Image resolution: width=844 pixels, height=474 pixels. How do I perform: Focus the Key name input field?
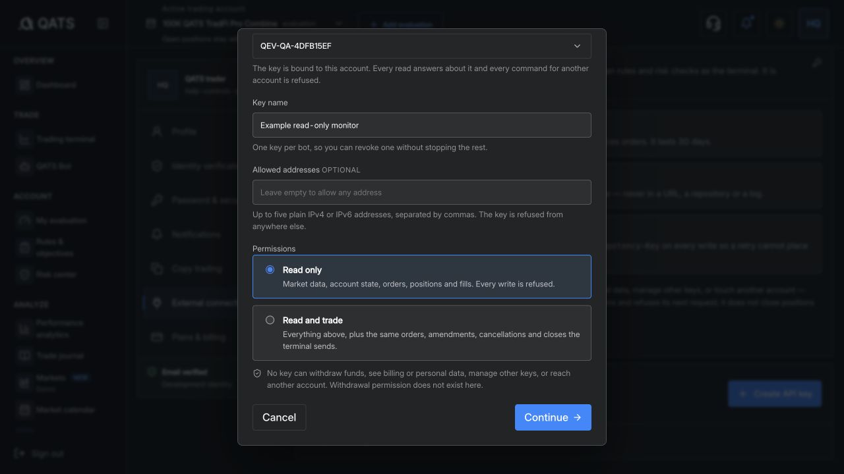pyautogui.click(x=422, y=125)
